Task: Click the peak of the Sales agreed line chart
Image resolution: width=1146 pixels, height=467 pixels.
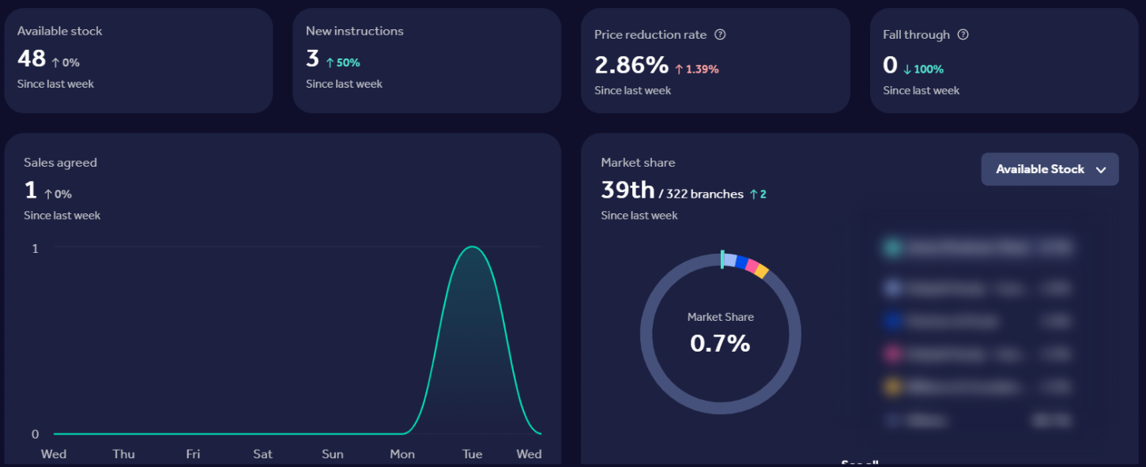Action: [473, 247]
